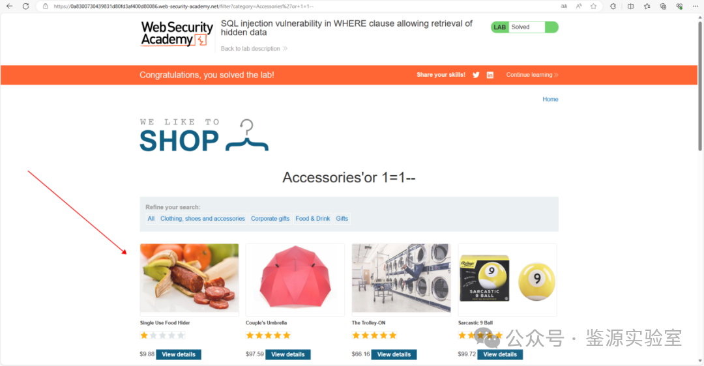The image size is (704, 366).
Task: Share on LinkedIn icon
Action: coord(490,75)
